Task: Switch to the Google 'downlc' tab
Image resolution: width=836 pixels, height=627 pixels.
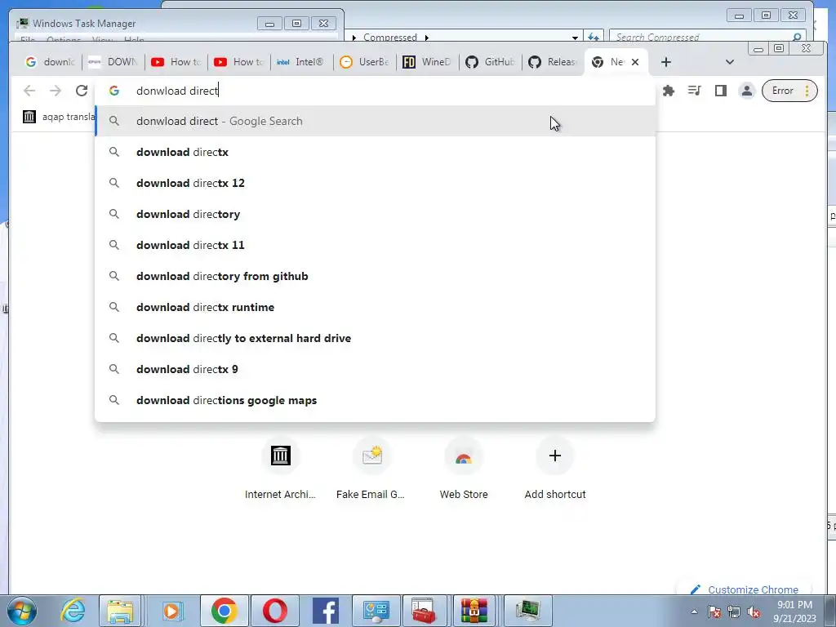Action: pos(50,62)
